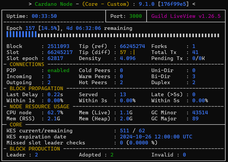Click the Tip (ref) value "66245274"
The image size is (228, 162).
click(x=132, y=46)
